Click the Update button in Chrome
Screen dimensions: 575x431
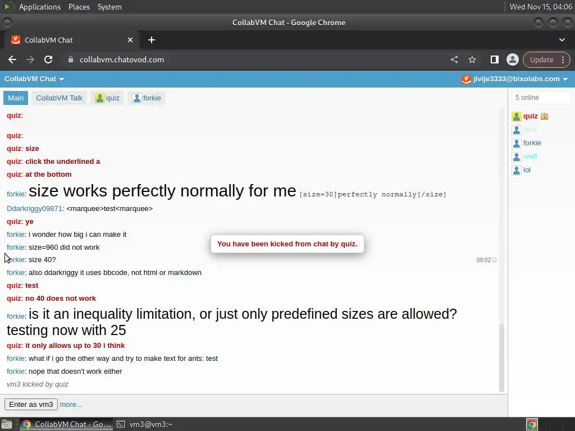(542, 59)
